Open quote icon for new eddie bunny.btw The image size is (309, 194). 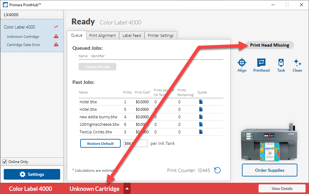[x=201, y=117]
